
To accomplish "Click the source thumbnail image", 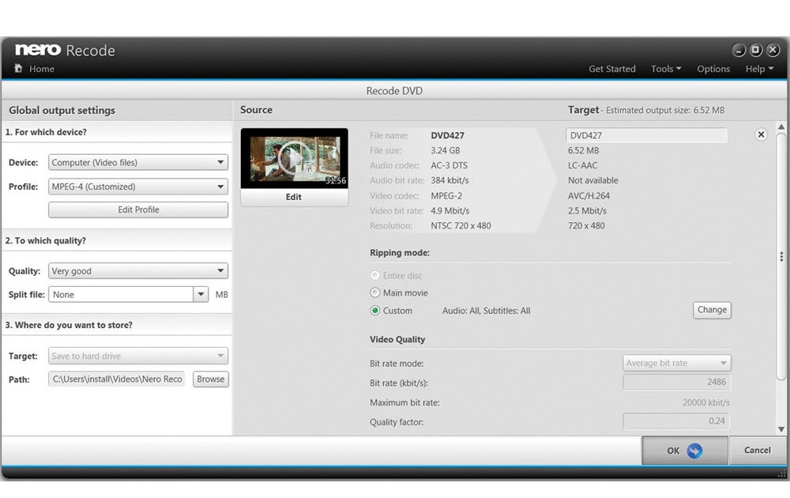I will click(x=294, y=158).
